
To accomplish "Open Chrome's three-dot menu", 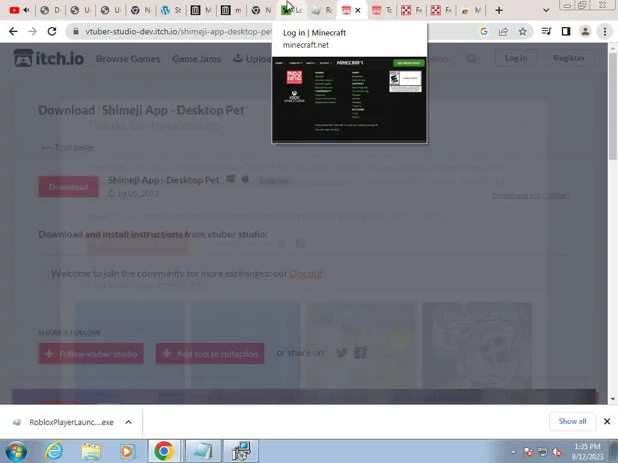I will [605, 31].
